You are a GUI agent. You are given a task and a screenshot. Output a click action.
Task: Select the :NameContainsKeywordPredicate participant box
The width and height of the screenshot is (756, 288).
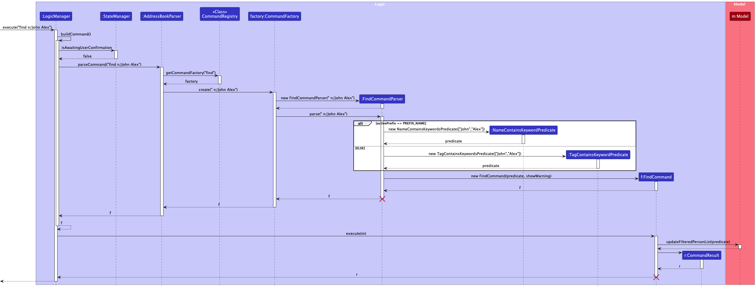[x=524, y=130]
